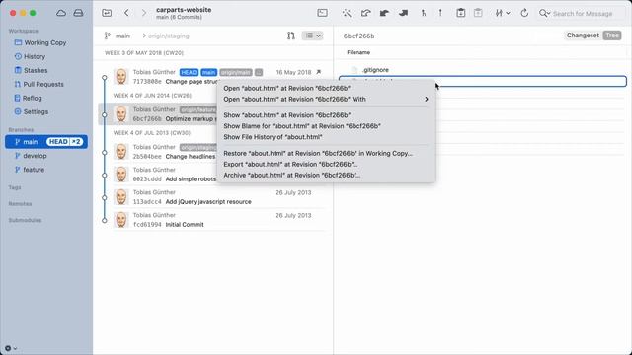This screenshot has height=355, width=632.
Task: Open the gear menu at sidebar bottom
Action: click(11, 348)
